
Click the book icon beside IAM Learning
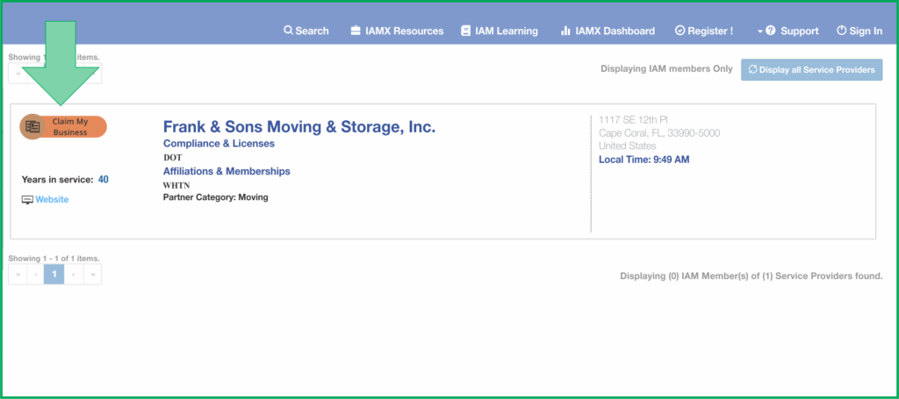pos(465,31)
